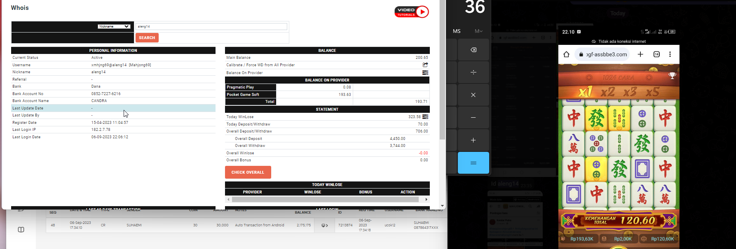This screenshot has width=736, height=249.
Task: Tap the phone browser home icon
Action: 566,54
